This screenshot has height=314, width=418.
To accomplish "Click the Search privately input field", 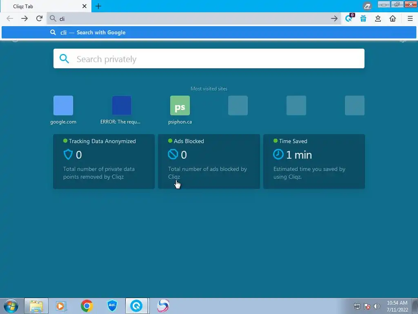I will [x=209, y=58].
